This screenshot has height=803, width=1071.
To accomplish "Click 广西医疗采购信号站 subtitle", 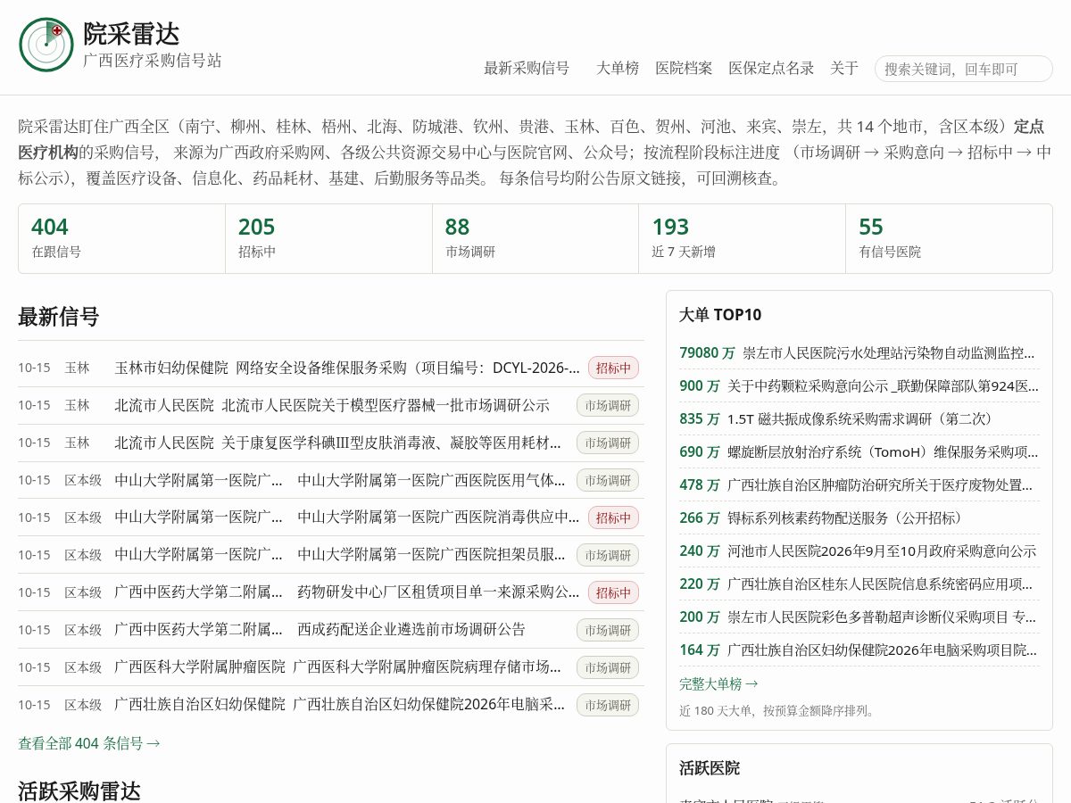I will [x=152, y=61].
